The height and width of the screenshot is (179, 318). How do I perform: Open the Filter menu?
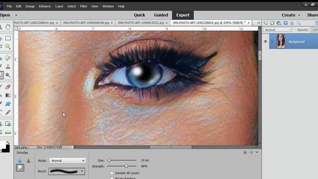(83, 6)
